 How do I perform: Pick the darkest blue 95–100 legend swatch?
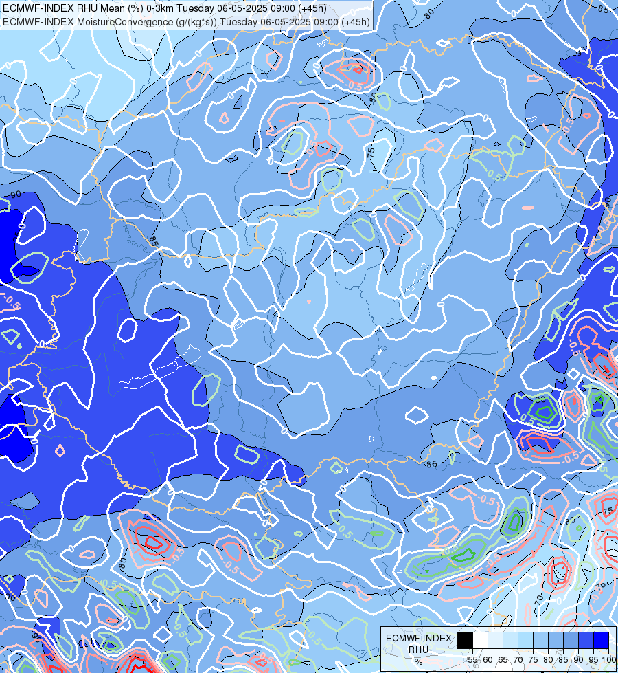(601, 640)
